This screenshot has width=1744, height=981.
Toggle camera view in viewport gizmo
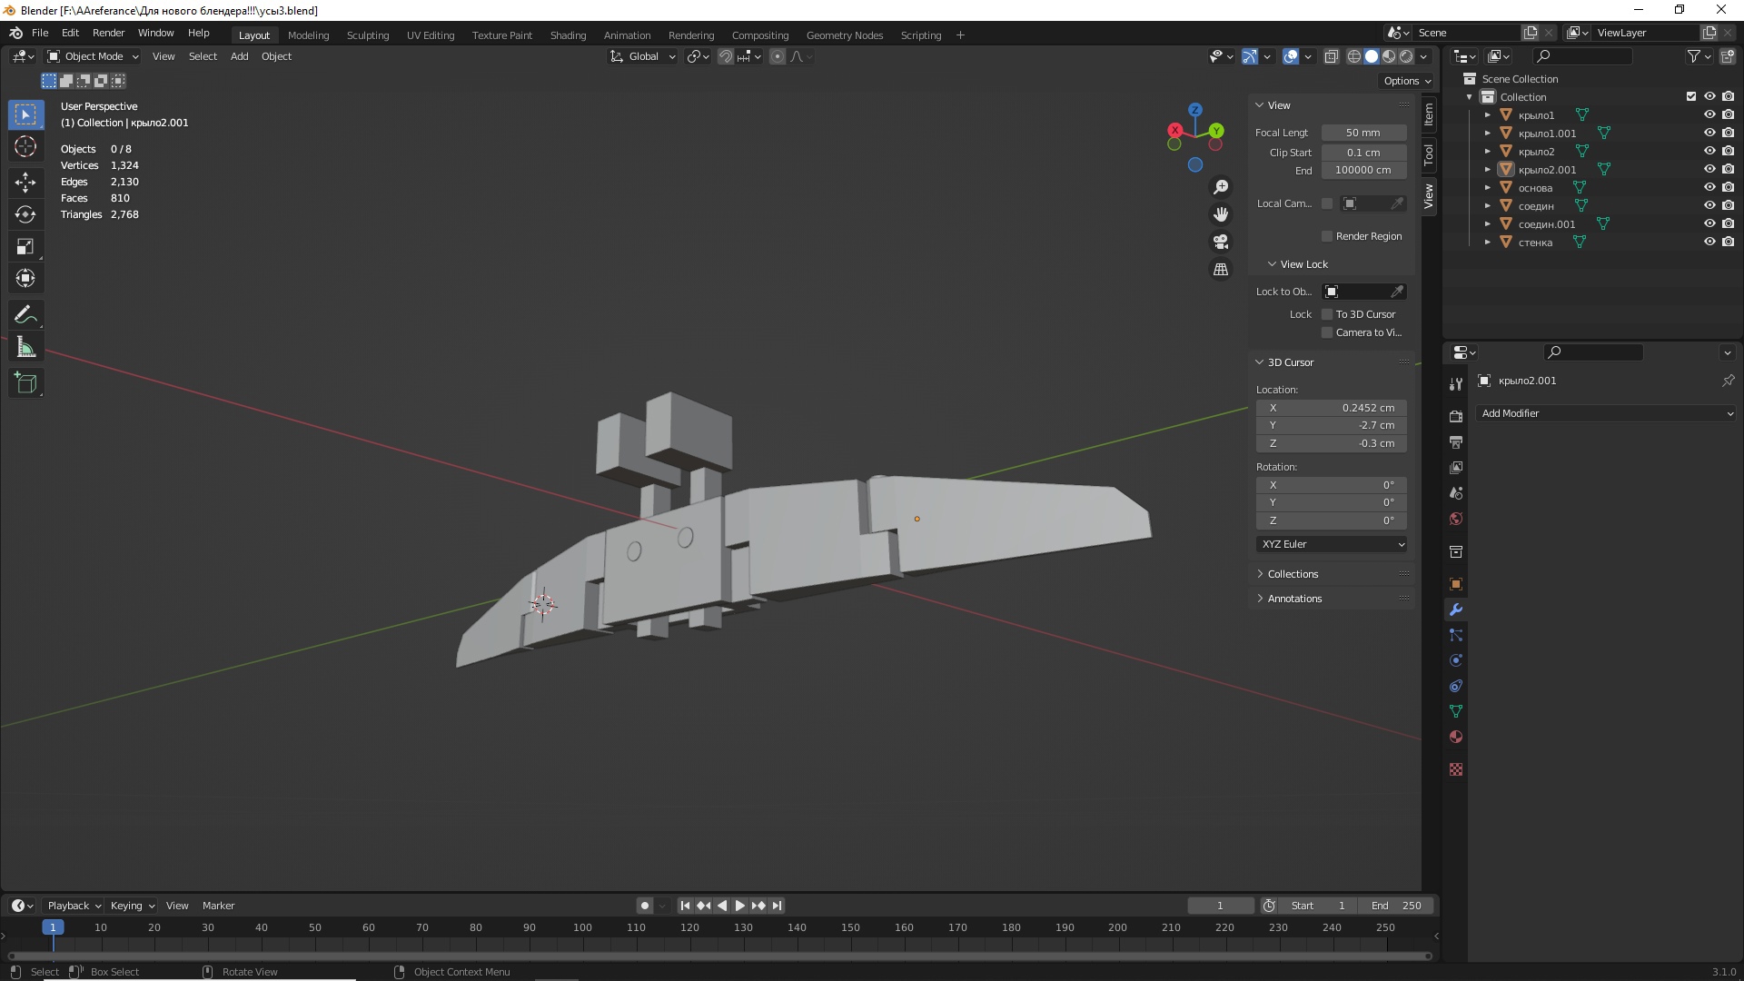point(1221,242)
